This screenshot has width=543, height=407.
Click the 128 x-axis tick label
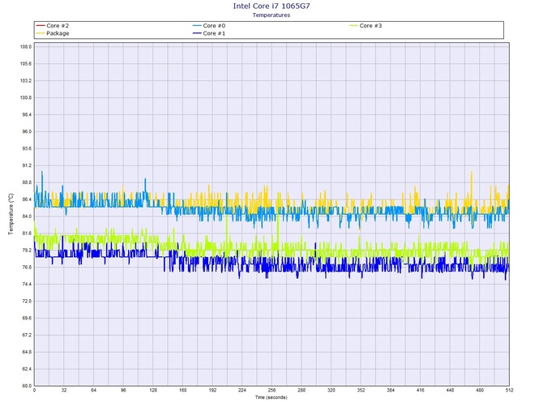click(153, 390)
